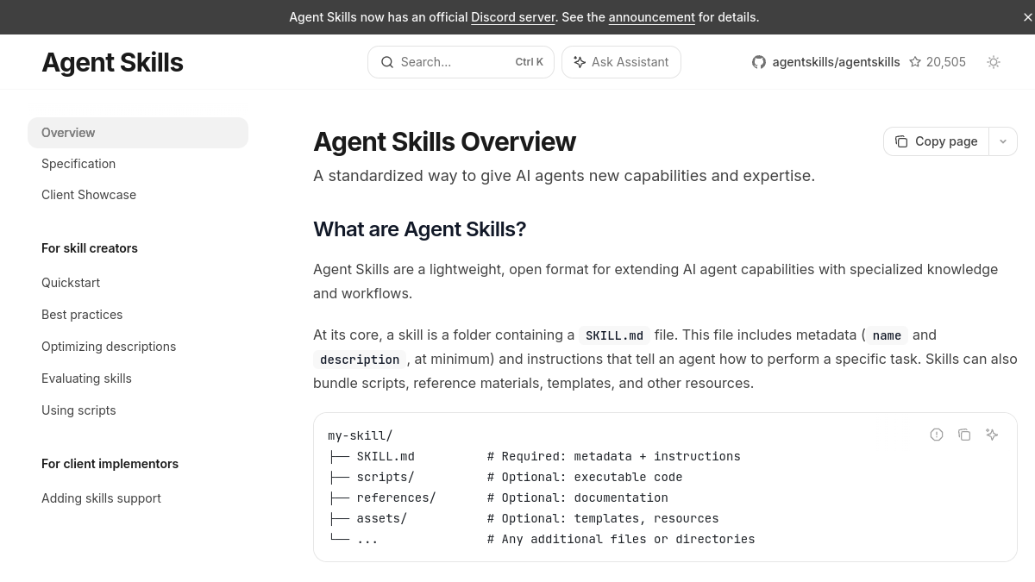Click the Ctrl K shortcut hint
1035x582 pixels.
[529, 62]
